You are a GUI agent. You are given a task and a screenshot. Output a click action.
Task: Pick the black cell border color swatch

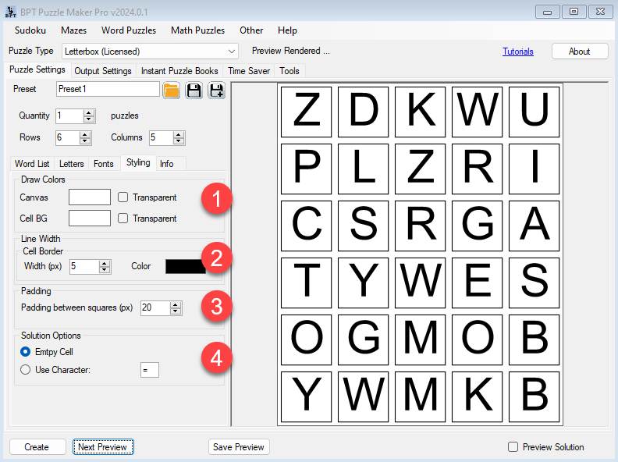tap(186, 266)
